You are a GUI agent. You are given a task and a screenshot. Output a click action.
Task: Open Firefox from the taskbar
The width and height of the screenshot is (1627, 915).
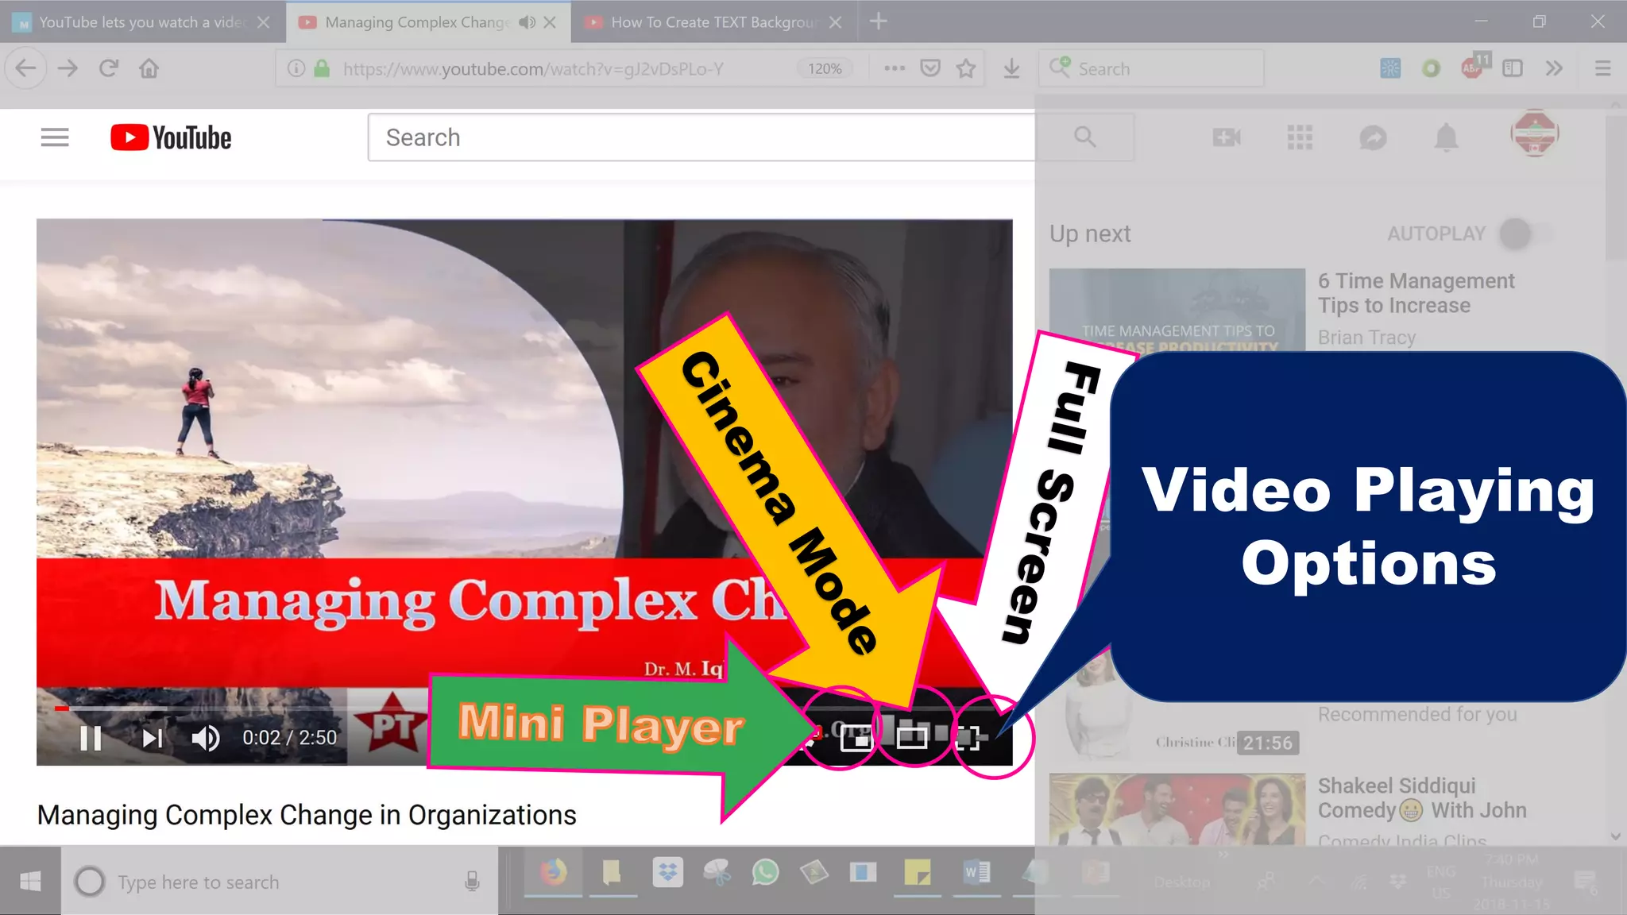click(553, 874)
